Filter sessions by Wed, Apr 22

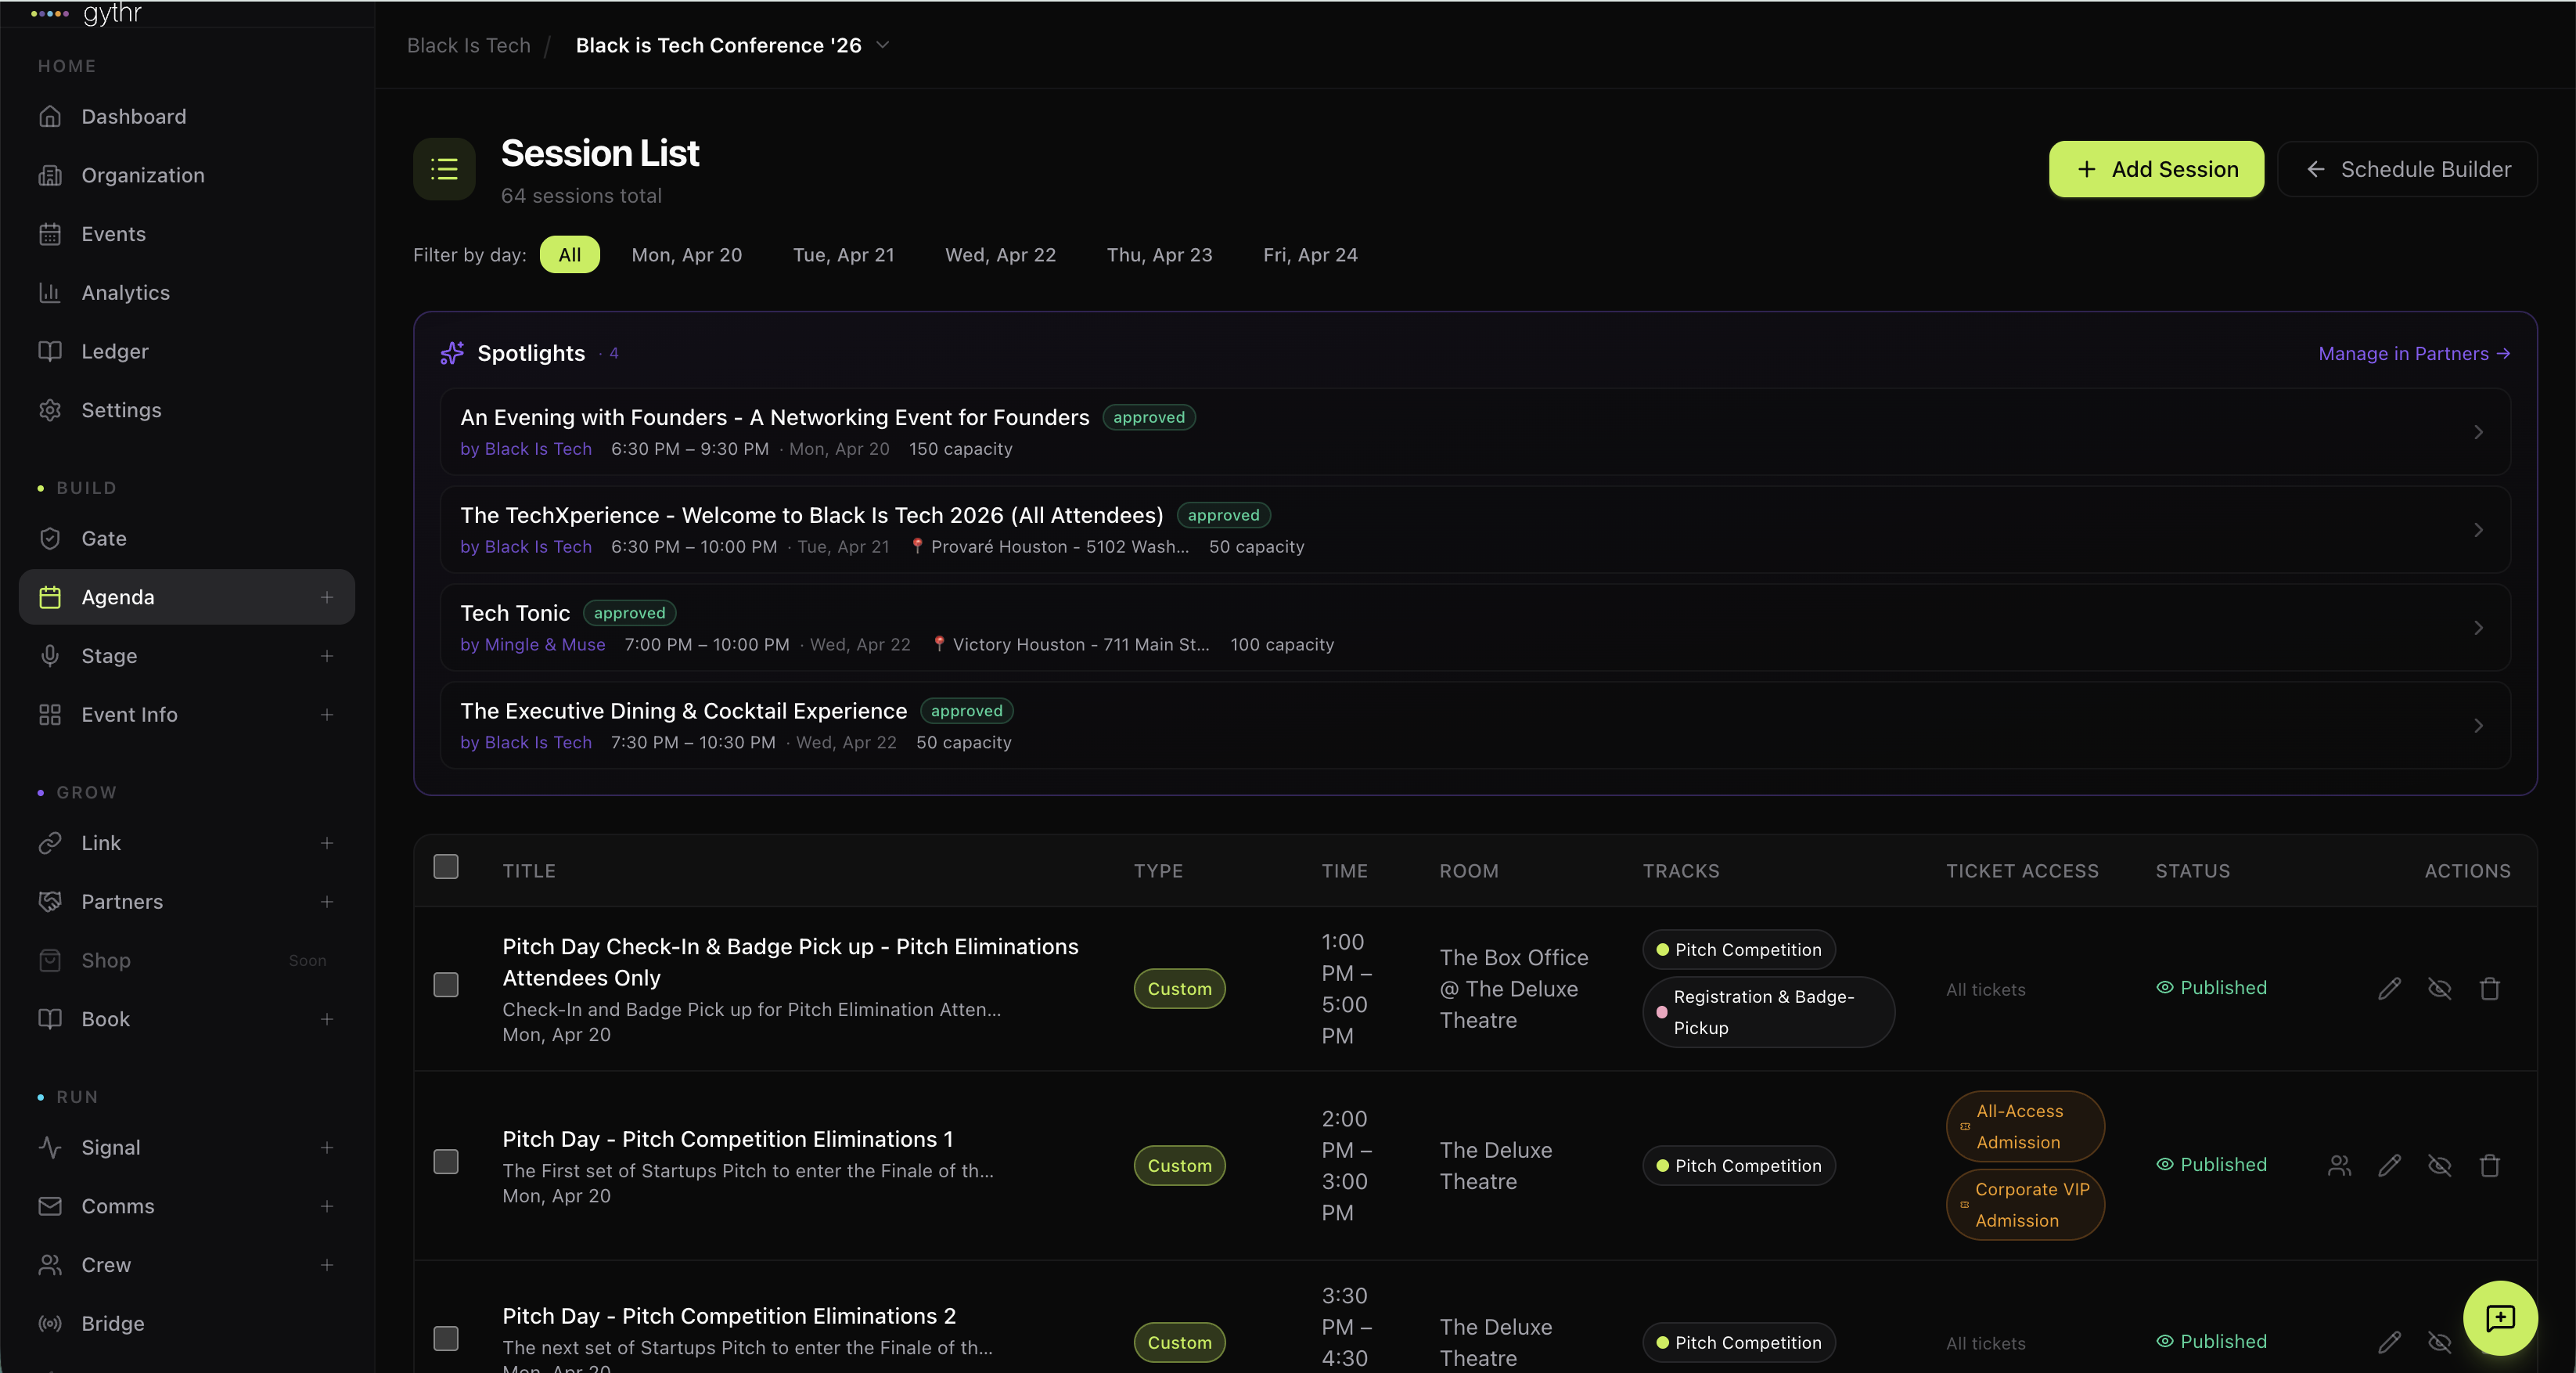(x=999, y=255)
